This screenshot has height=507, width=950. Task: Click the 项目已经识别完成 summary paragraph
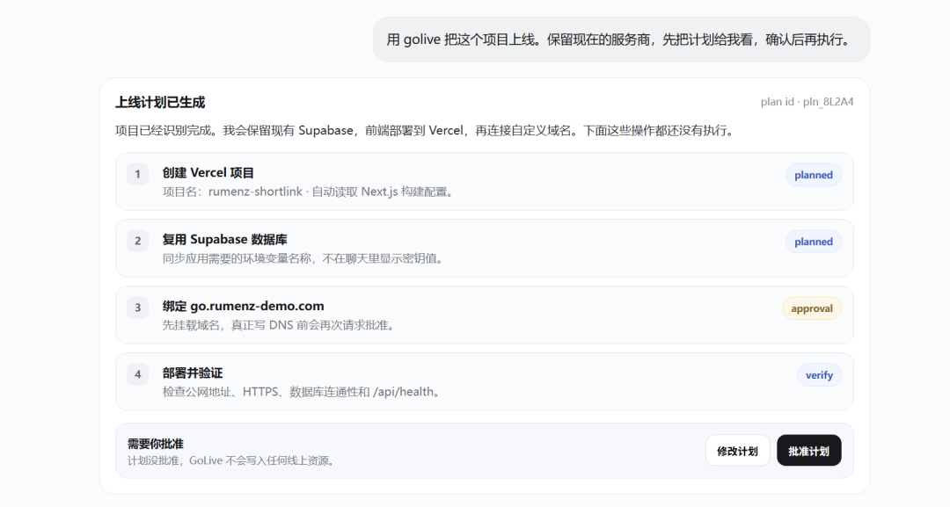tap(426, 131)
